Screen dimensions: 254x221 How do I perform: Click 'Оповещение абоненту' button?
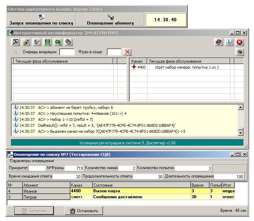click(110, 20)
